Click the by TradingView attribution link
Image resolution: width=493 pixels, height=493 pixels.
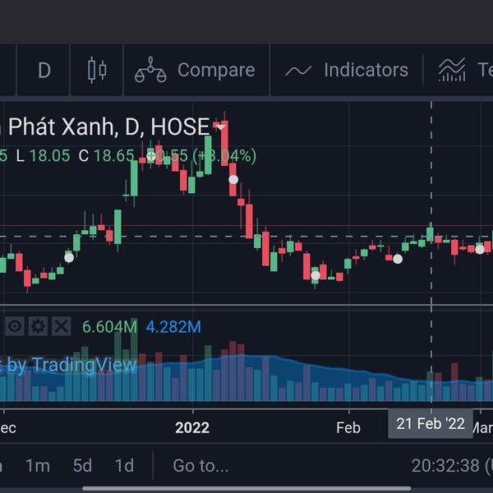(x=71, y=365)
